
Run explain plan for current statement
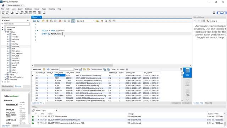coord(51,21)
